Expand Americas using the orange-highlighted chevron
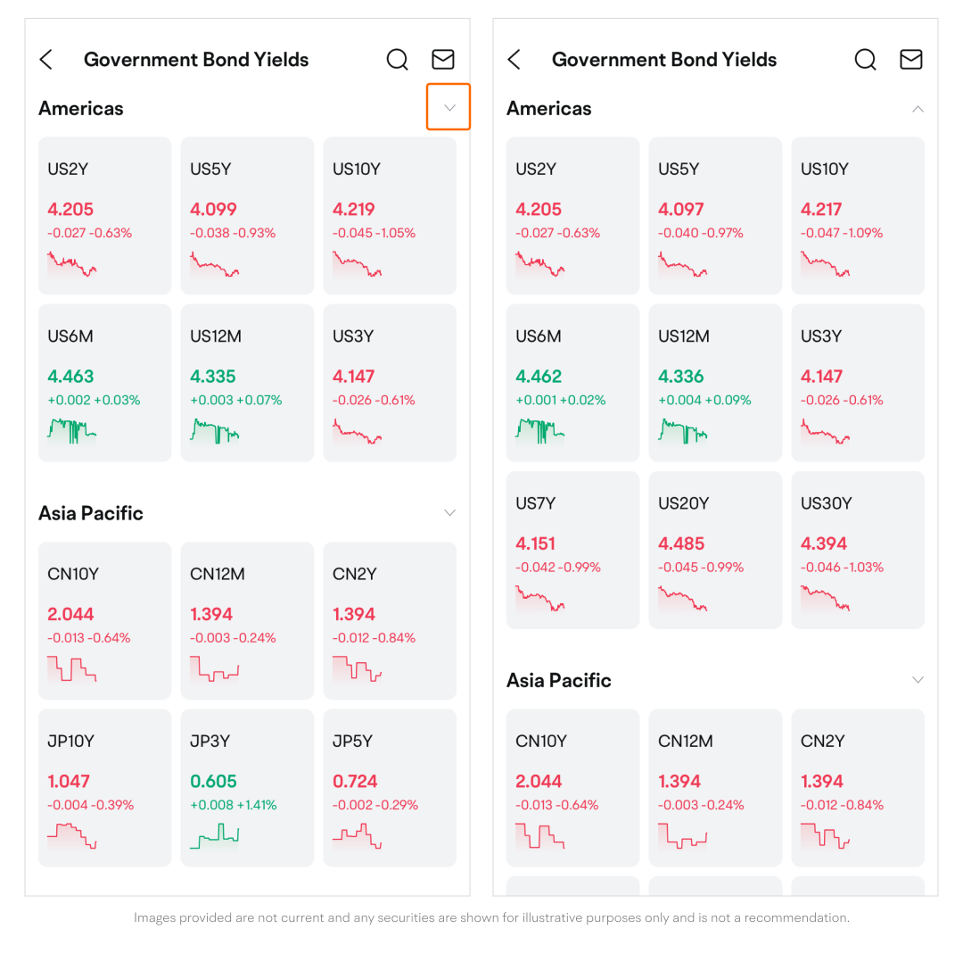 point(449,108)
